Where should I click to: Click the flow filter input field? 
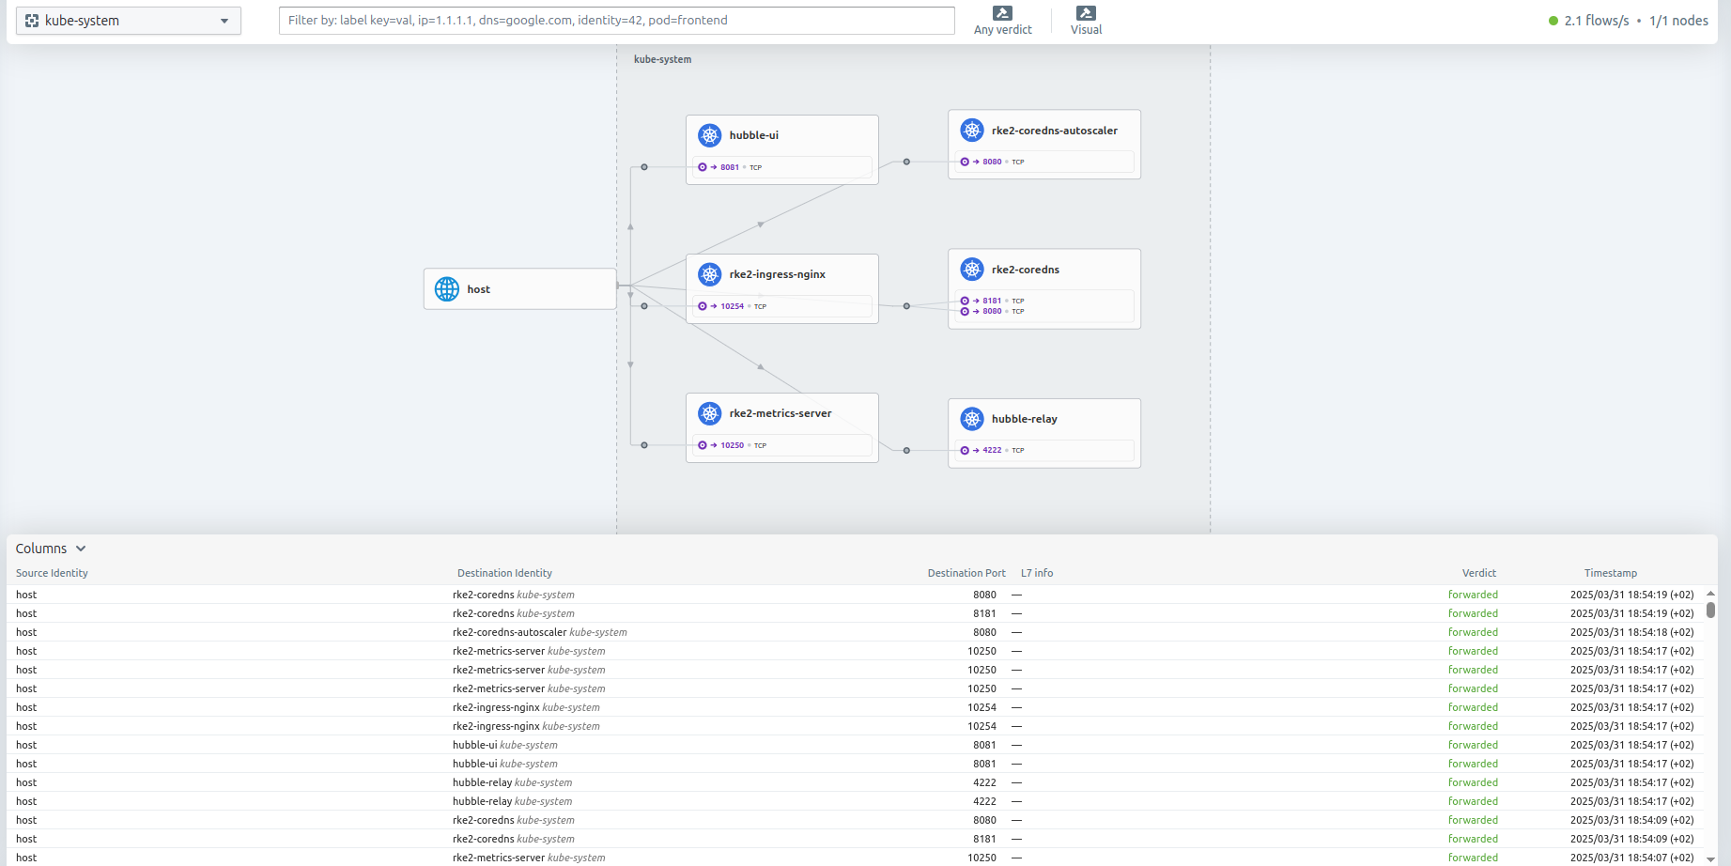(x=616, y=21)
